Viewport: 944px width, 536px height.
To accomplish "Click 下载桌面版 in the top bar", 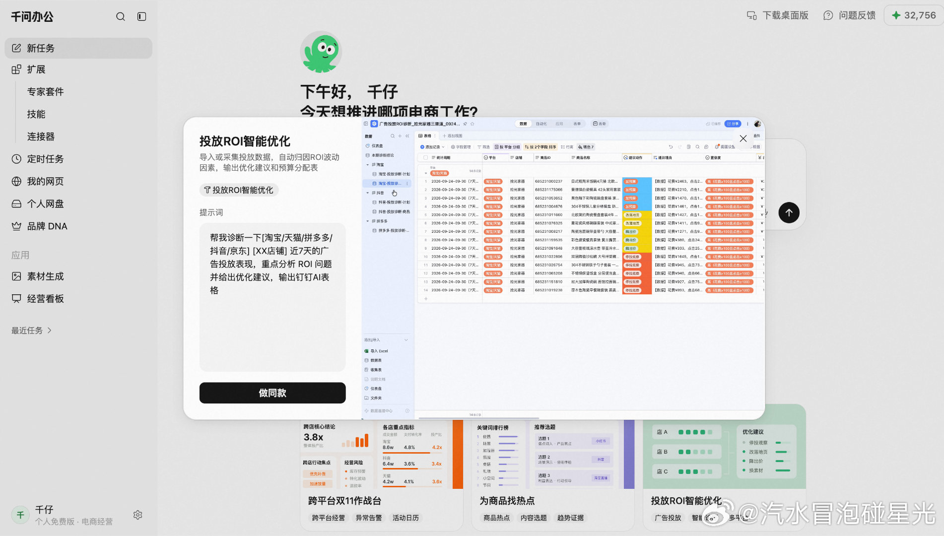I will pos(778,15).
